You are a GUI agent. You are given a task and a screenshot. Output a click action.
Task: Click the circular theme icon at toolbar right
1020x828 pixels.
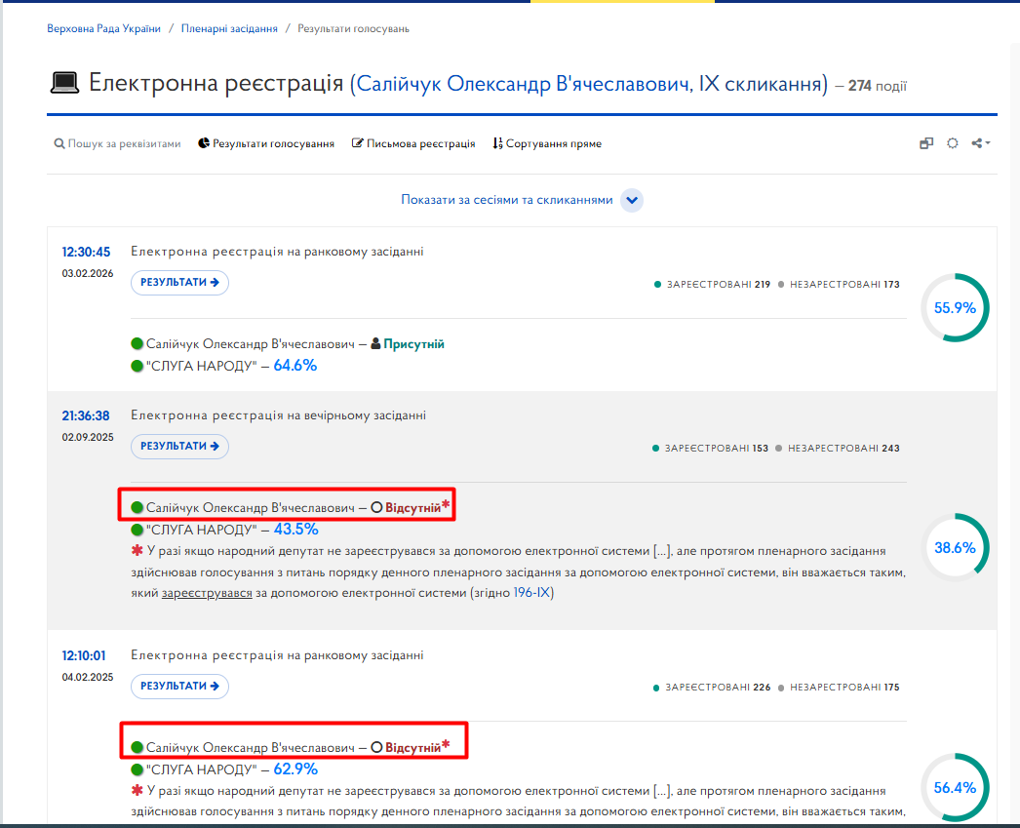[x=953, y=143]
